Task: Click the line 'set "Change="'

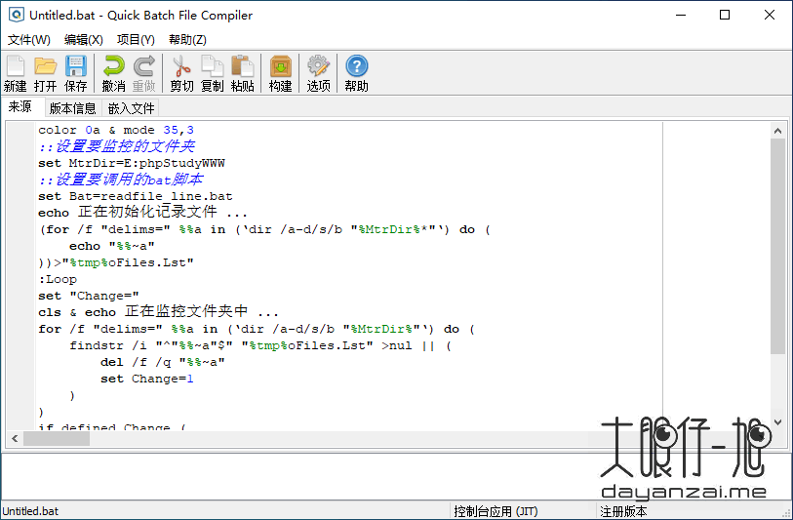Action: point(89,296)
